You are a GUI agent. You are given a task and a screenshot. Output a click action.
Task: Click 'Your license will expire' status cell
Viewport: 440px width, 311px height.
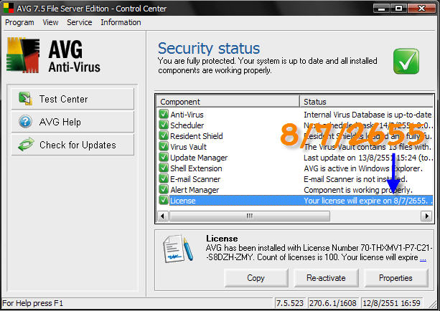click(368, 201)
